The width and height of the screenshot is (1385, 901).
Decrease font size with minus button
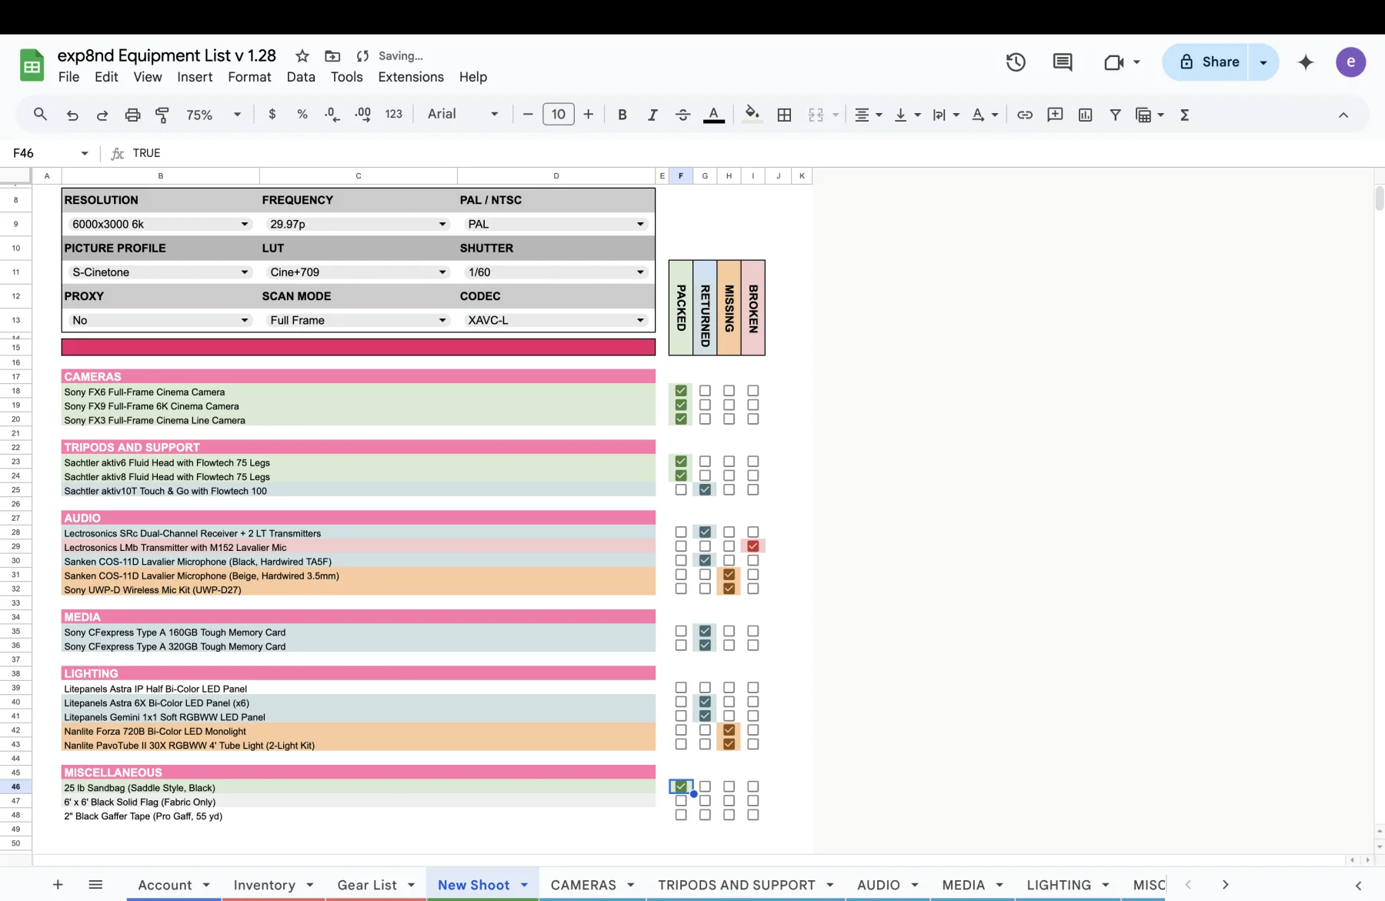[x=528, y=114]
